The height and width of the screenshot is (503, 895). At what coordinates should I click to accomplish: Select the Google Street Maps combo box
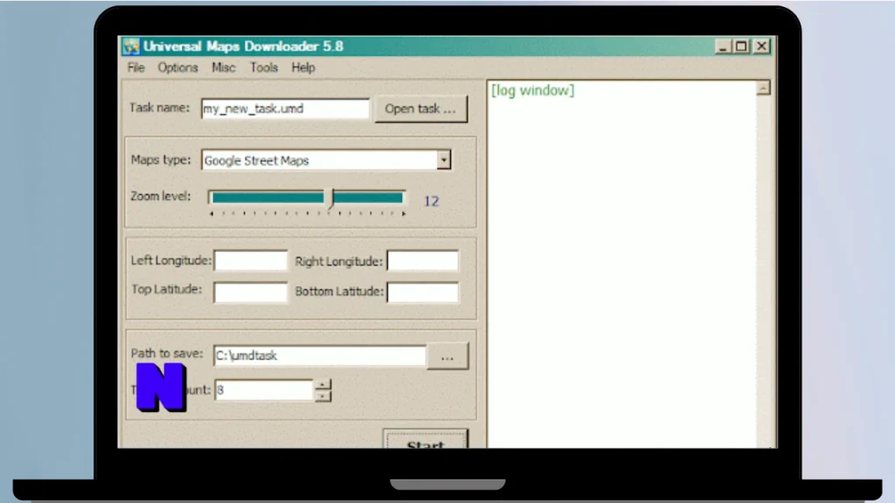pyautogui.click(x=325, y=161)
